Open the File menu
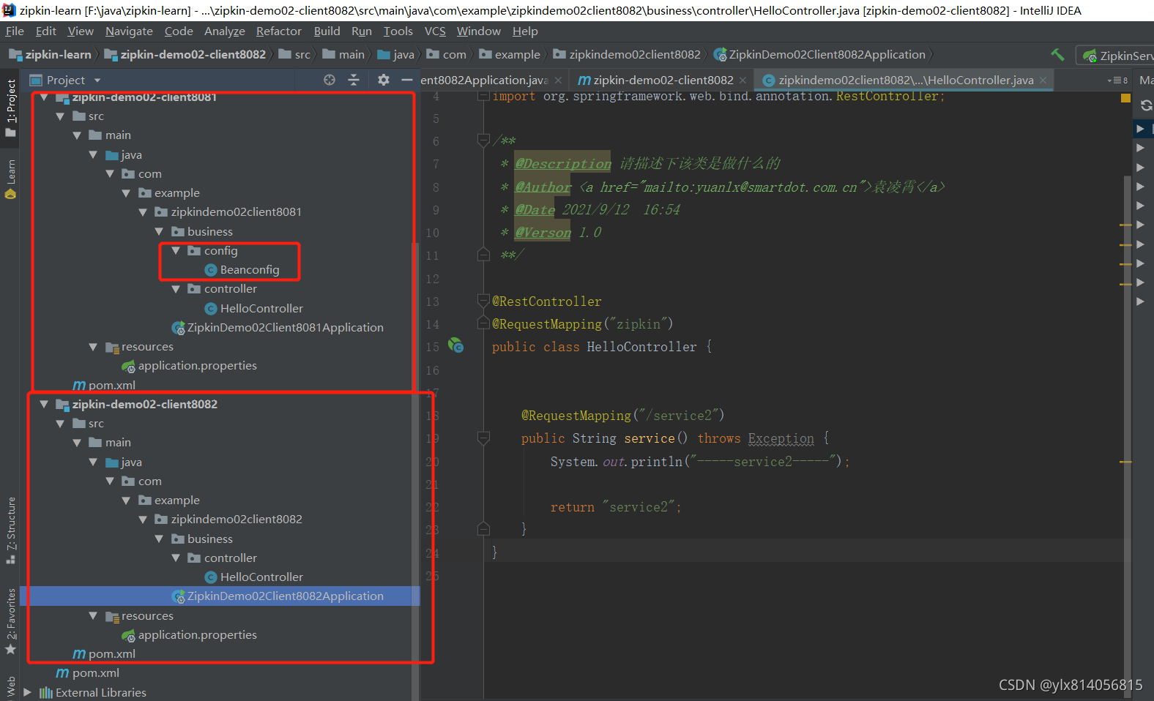The height and width of the screenshot is (701, 1154). (15, 31)
